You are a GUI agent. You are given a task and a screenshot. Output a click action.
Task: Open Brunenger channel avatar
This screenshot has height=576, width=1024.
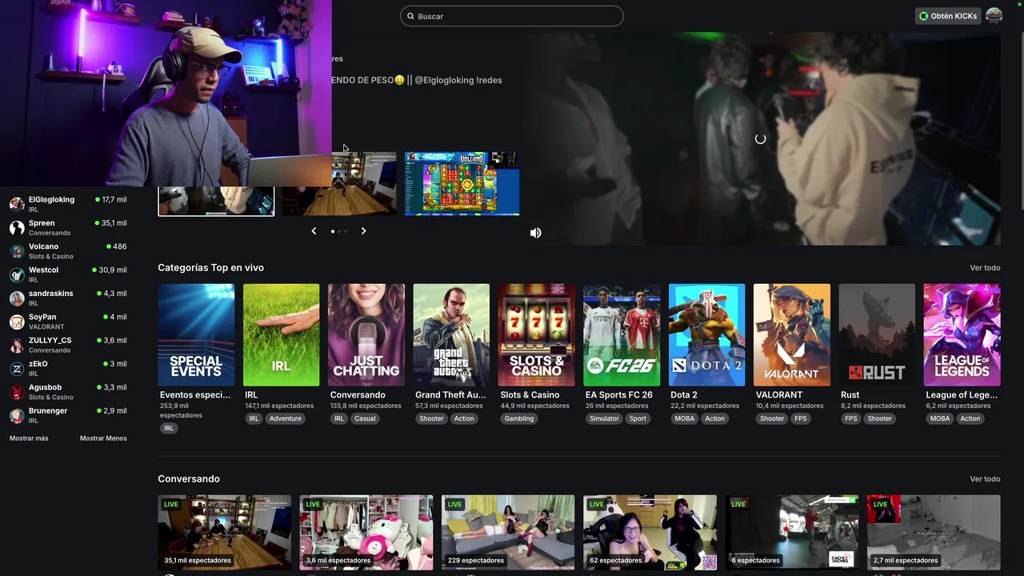click(x=17, y=415)
